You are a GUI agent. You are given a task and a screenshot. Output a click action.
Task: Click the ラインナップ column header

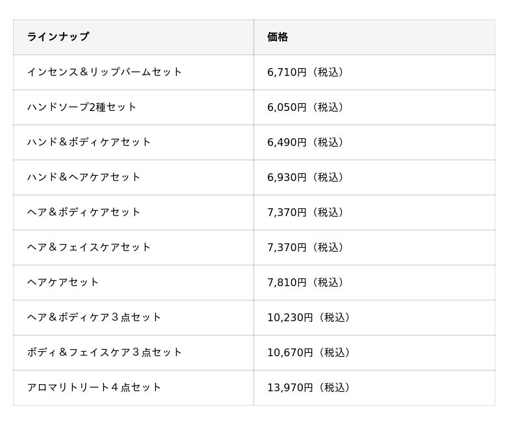point(58,37)
